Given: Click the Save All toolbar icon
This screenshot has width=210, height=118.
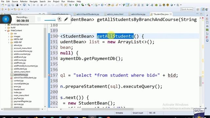Looking at the screenshot, I should coord(13,5).
